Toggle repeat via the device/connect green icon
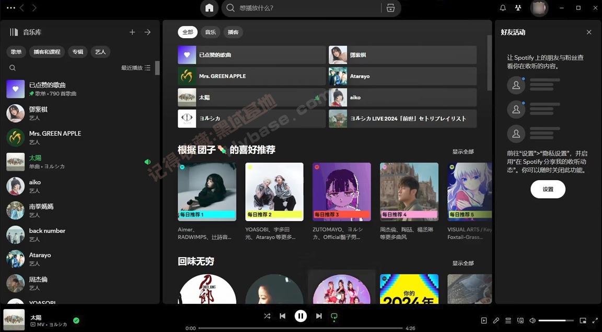This screenshot has height=332, width=602. pos(334,316)
